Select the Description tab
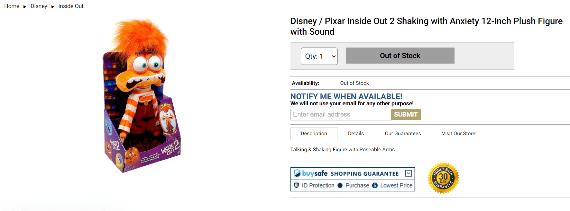 pyautogui.click(x=314, y=134)
